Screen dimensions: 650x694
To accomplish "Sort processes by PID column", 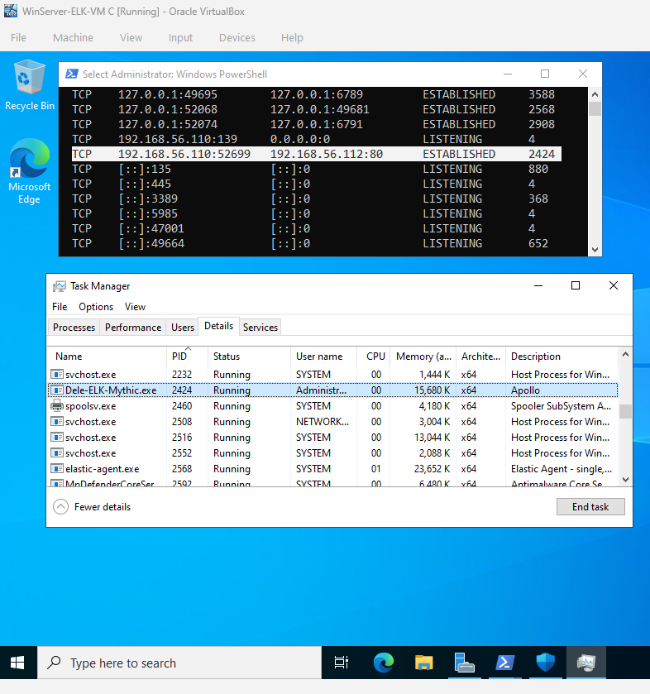I will (x=187, y=357).
